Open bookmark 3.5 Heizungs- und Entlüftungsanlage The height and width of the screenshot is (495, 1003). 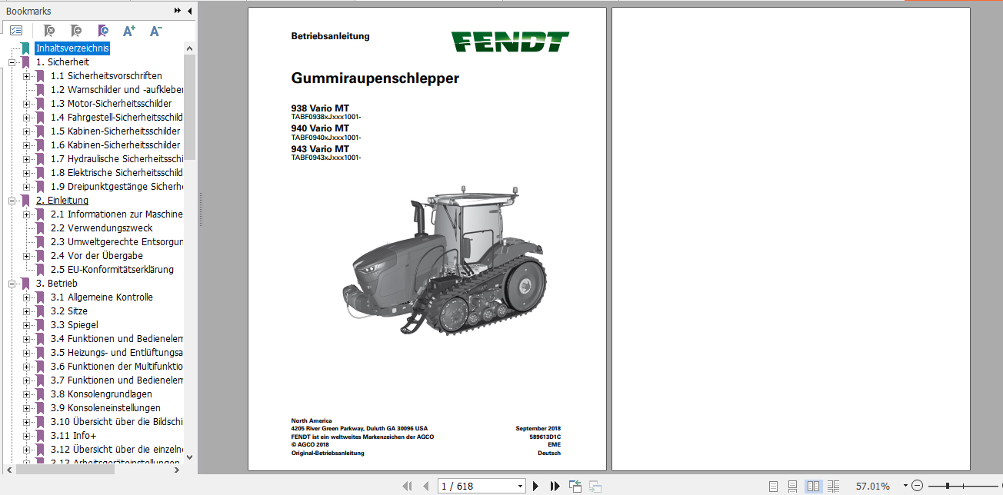(x=117, y=353)
